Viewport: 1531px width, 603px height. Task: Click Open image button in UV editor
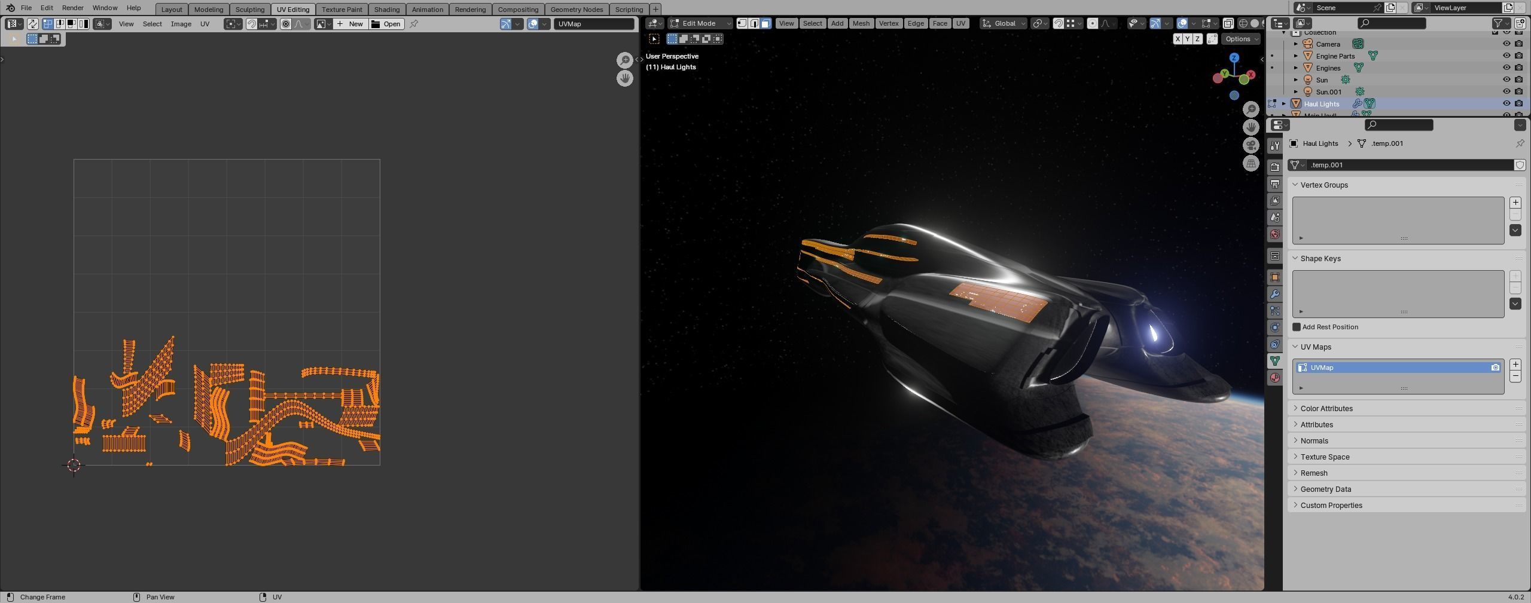386,24
